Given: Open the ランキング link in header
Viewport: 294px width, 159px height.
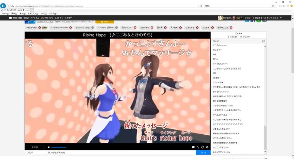Looking at the screenshot, I should pos(268,18).
